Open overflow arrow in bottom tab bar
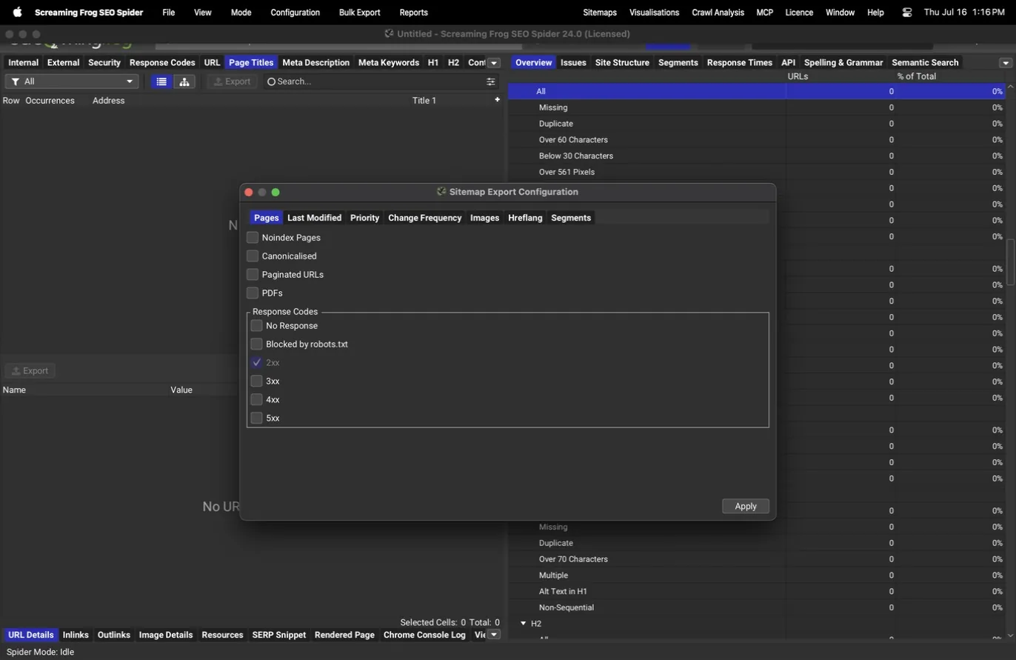This screenshot has width=1016, height=660. click(494, 635)
